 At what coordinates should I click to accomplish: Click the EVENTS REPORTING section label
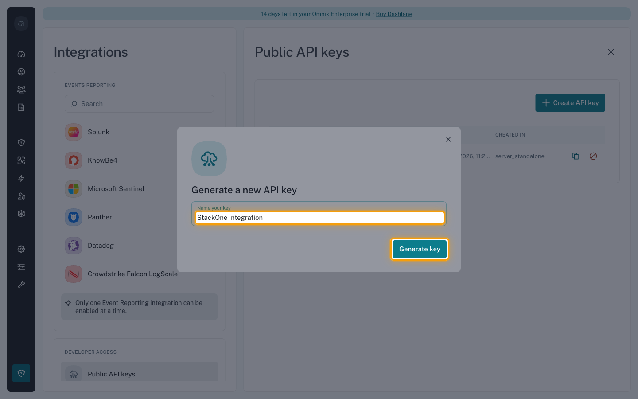[x=90, y=85]
